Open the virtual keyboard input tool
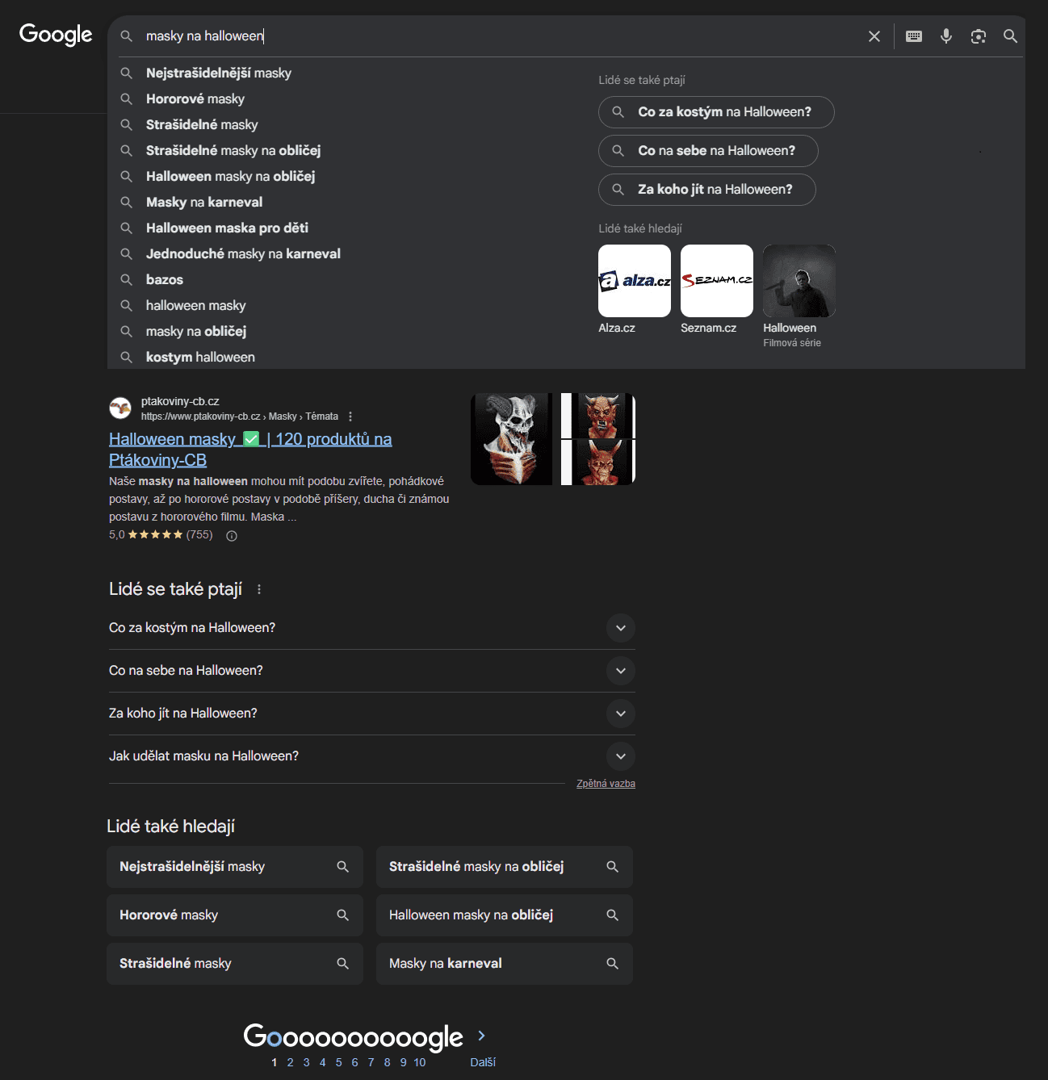Screen dimensions: 1048x1080 913,36
